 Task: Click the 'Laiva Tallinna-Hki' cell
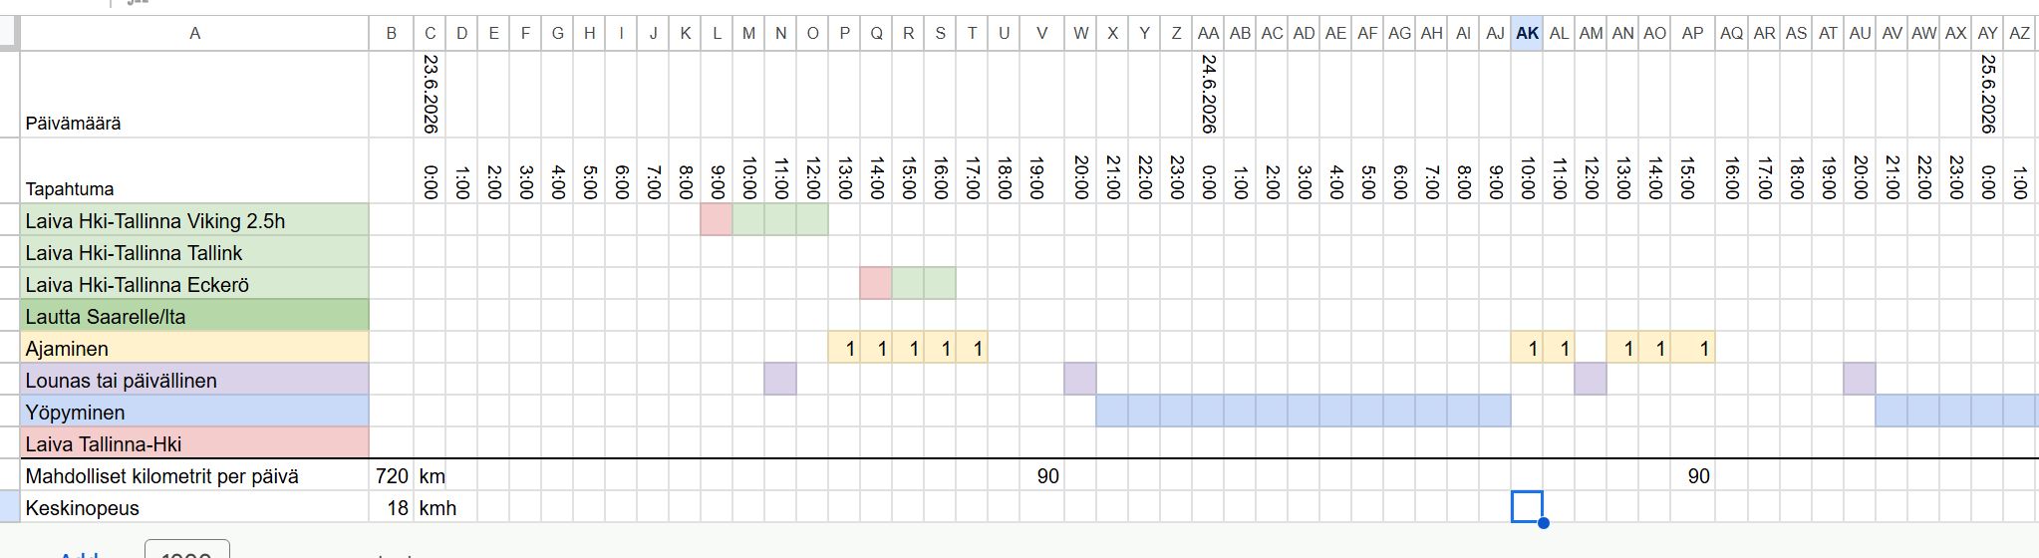coord(194,443)
